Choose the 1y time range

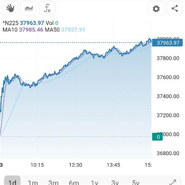95,182
